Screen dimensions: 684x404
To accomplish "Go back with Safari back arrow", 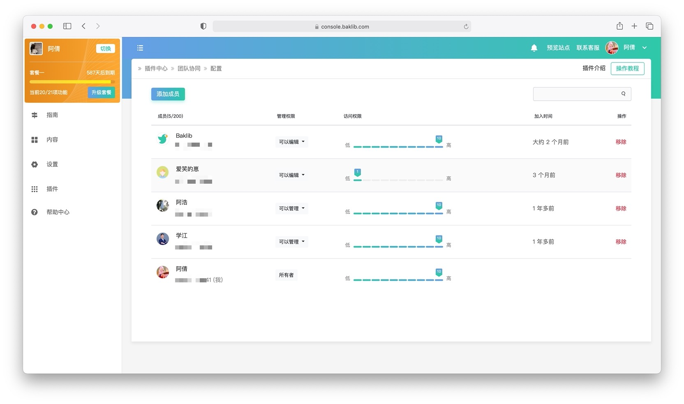I will [84, 26].
